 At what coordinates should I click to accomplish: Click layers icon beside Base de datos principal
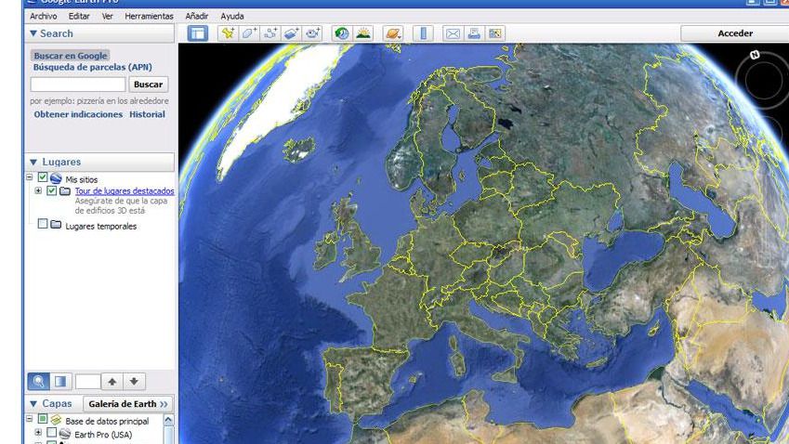[x=56, y=419]
